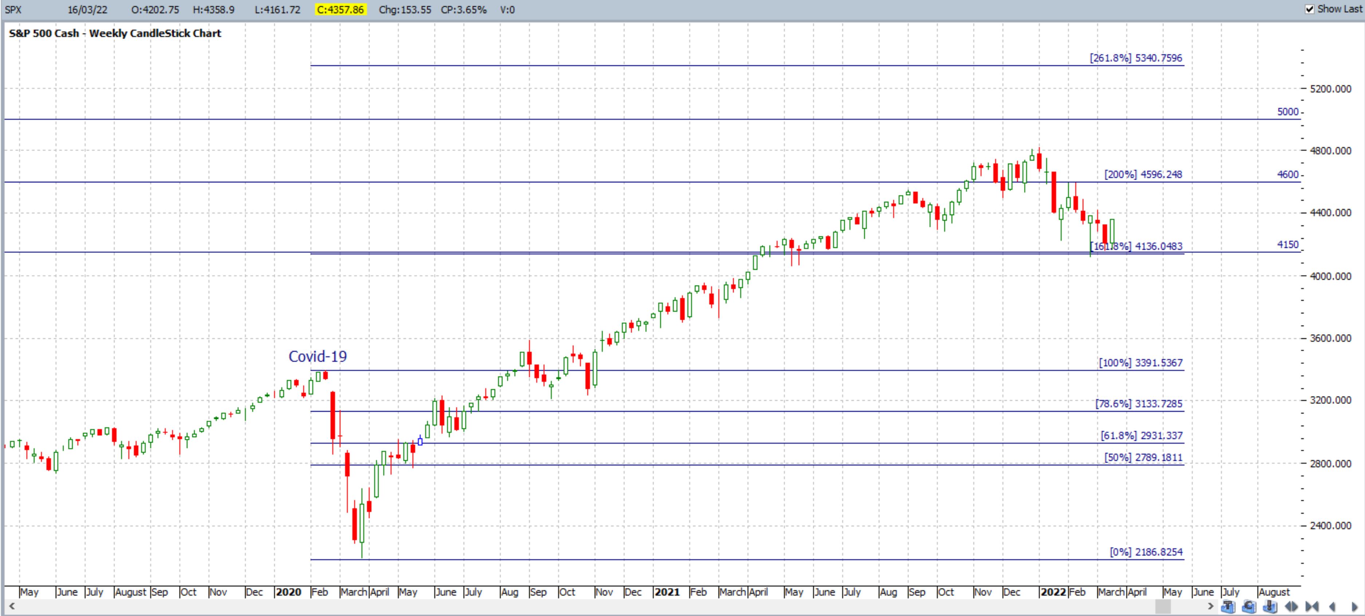The height and width of the screenshot is (616, 1365).
Task: Click the Chg:153.55 change value
Action: point(405,9)
